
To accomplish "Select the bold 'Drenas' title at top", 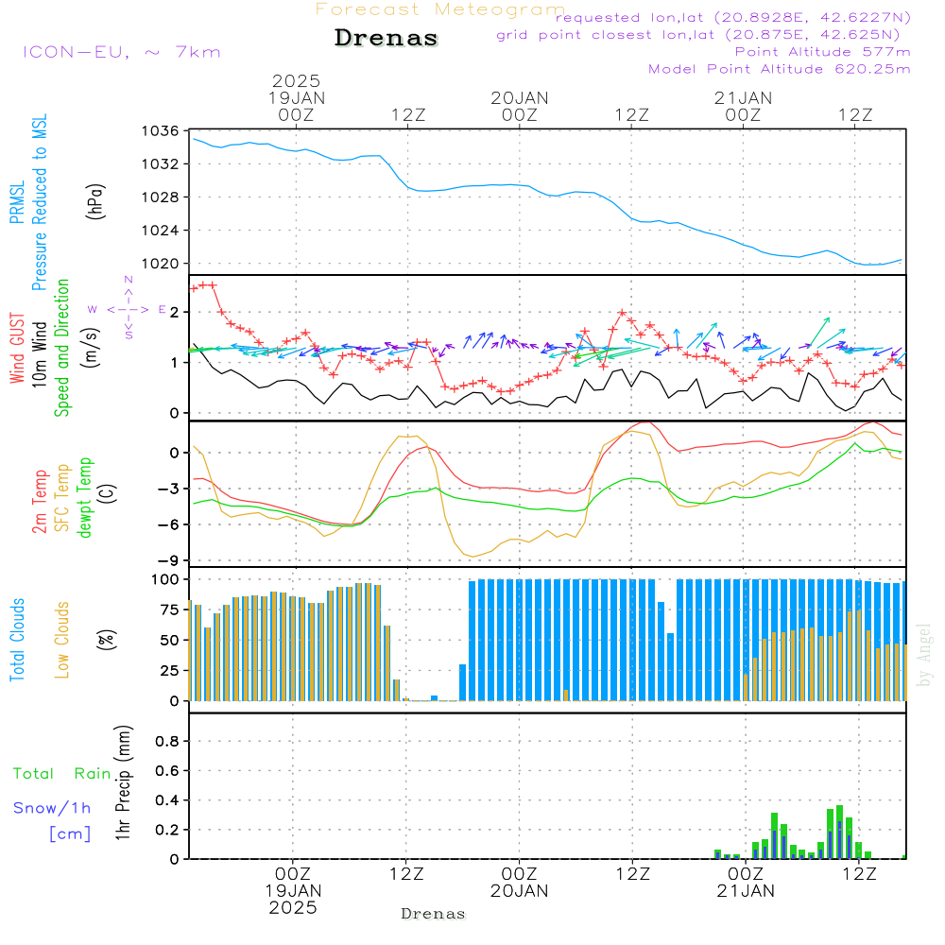I will 386,38.
